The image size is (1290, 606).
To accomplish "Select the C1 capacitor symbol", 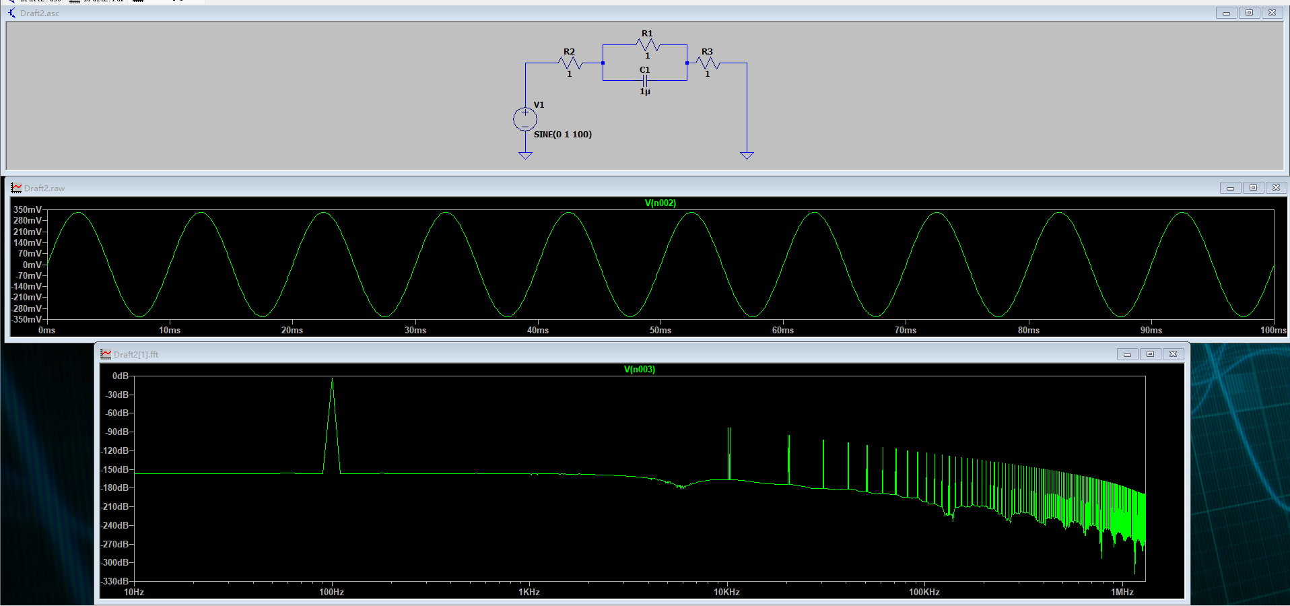I will pyautogui.click(x=645, y=81).
